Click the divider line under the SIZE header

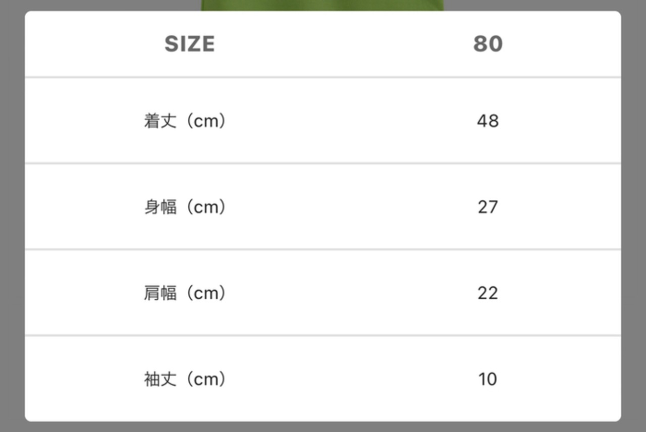(323, 77)
